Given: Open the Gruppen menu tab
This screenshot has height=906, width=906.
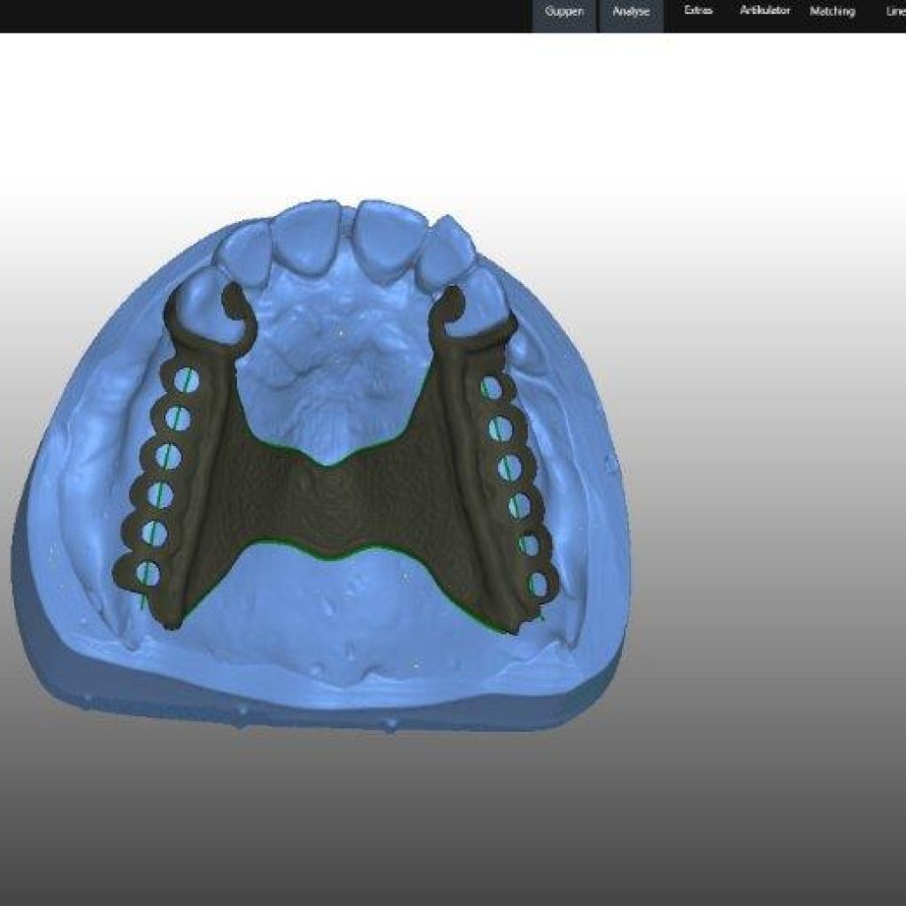Looking at the screenshot, I should click(564, 12).
